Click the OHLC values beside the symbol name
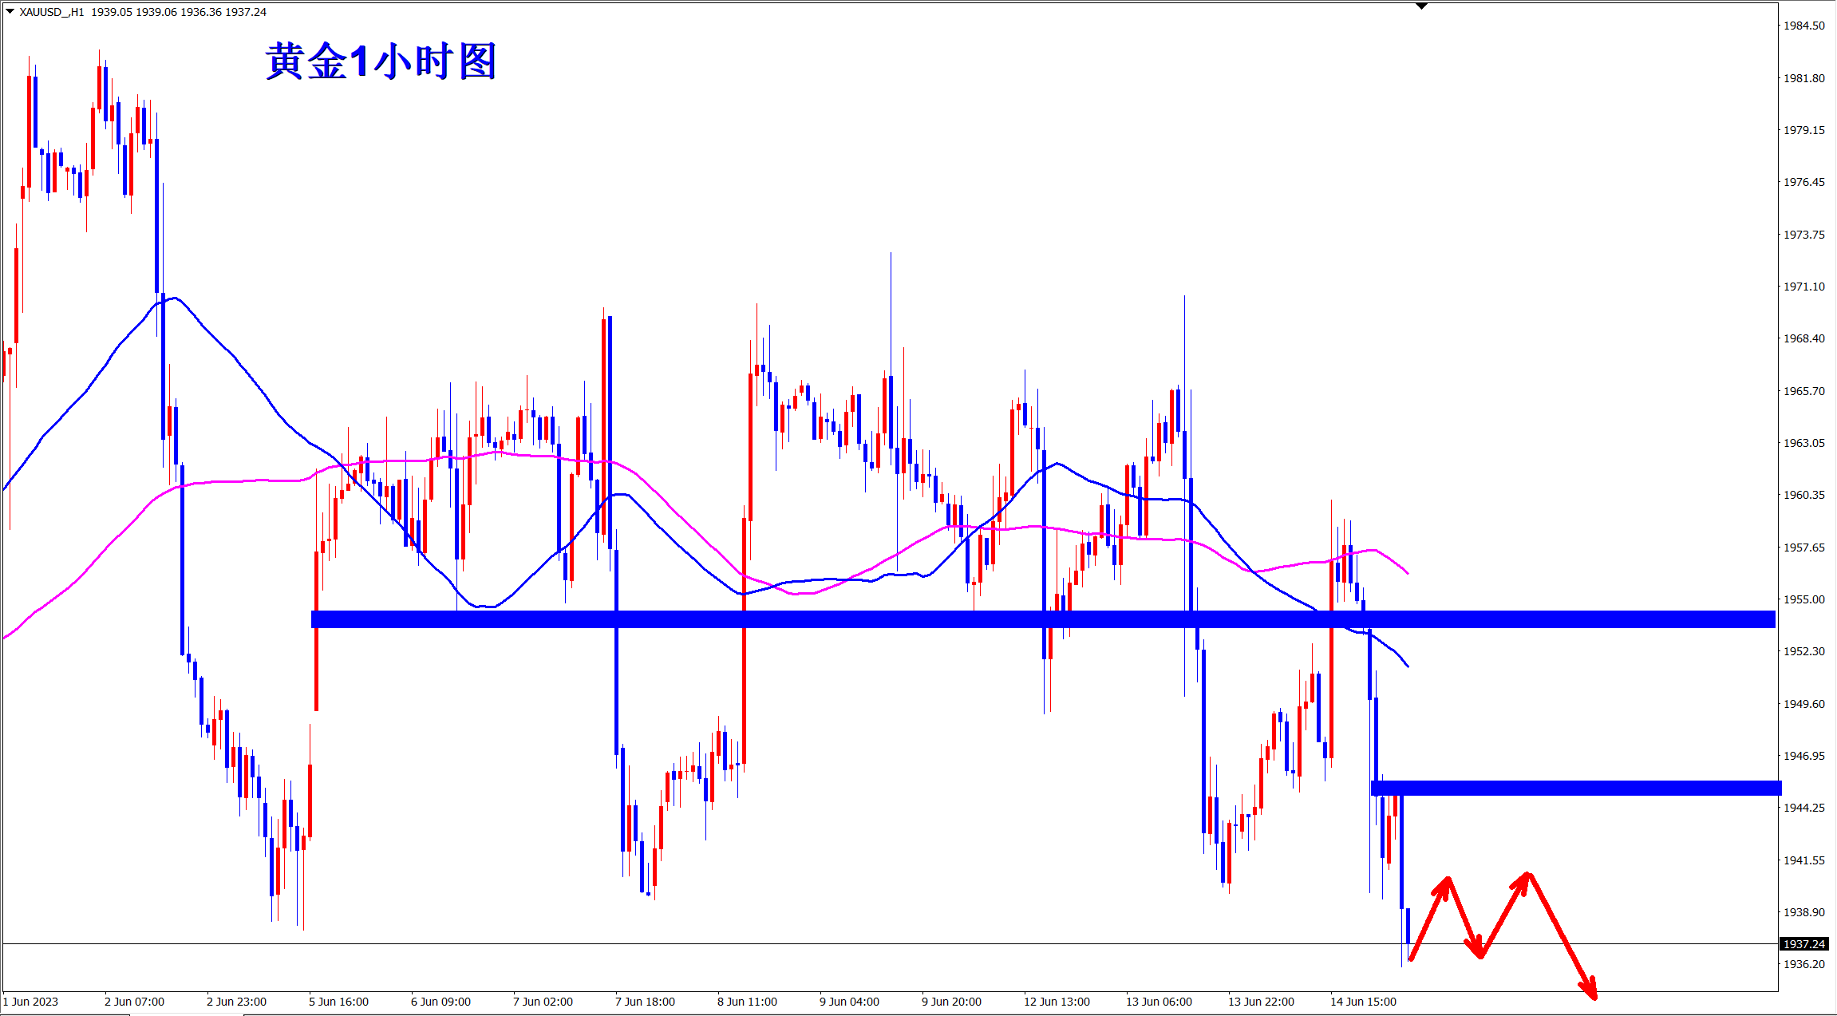1837x1016 pixels. (x=179, y=12)
